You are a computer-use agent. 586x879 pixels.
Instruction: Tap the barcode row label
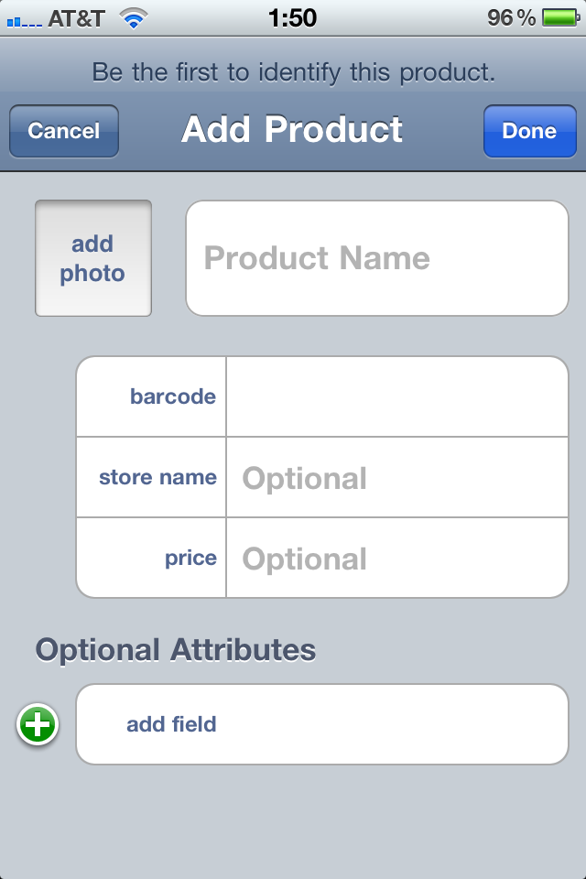coord(172,396)
